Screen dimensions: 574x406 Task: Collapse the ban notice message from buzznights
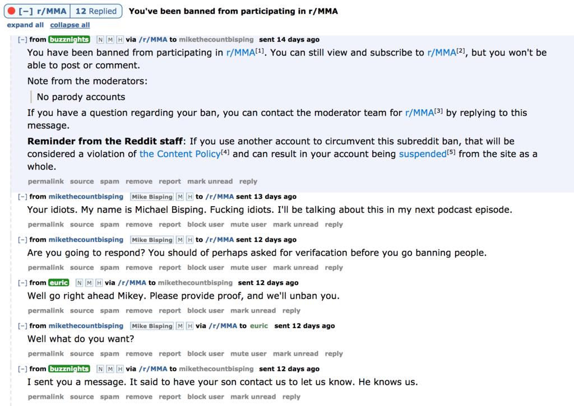(22, 40)
